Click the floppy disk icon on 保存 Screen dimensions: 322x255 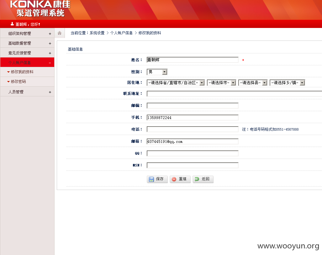point(151,179)
